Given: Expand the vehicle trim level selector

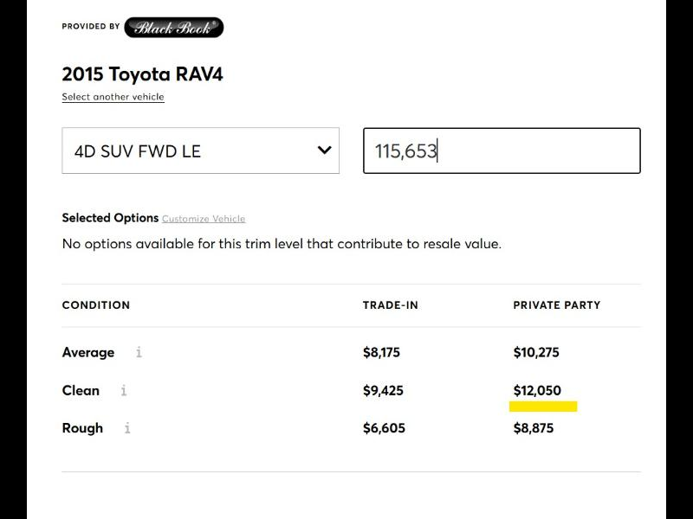Looking at the screenshot, I should [x=199, y=151].
